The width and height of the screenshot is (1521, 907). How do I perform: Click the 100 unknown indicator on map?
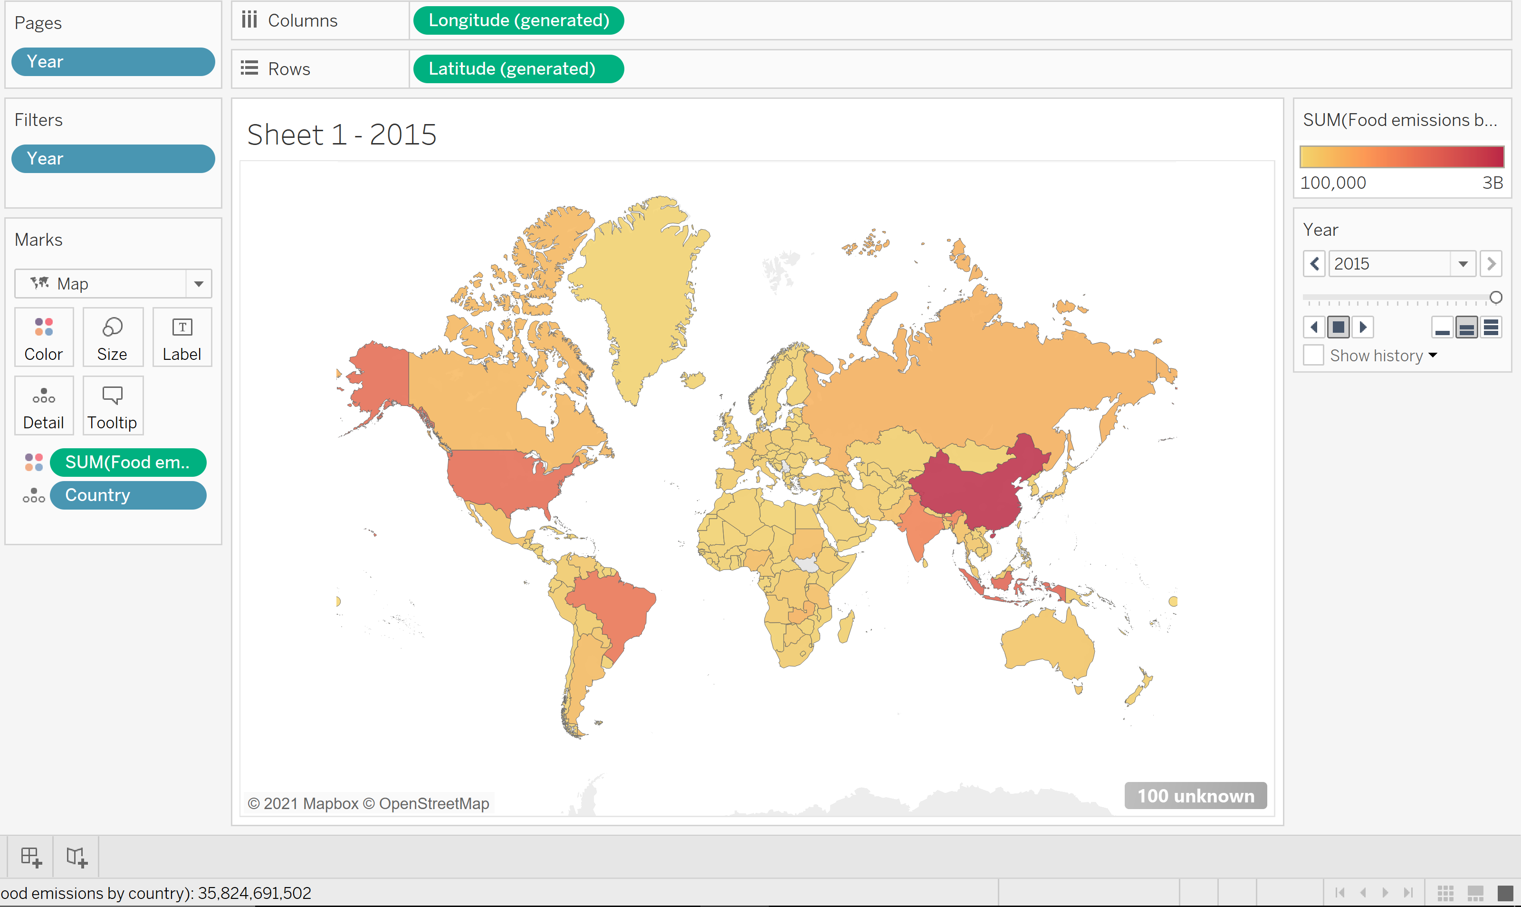click(1196, 796)
